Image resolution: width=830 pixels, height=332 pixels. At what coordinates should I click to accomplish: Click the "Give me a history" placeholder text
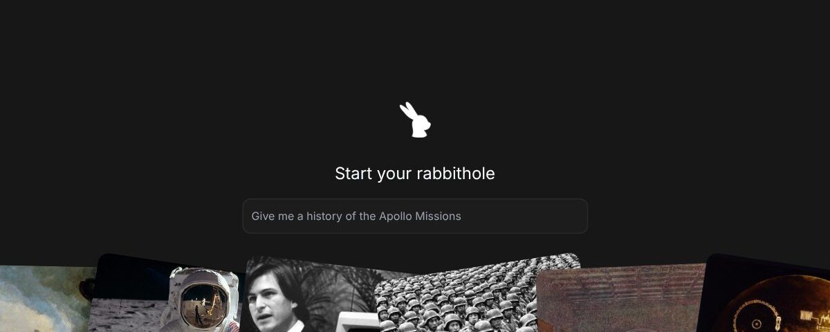297,216
